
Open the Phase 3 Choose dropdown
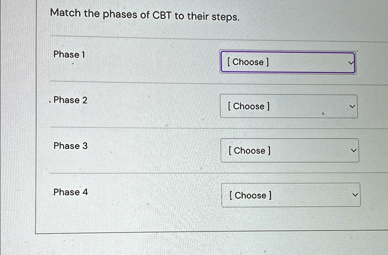(290, 150)
